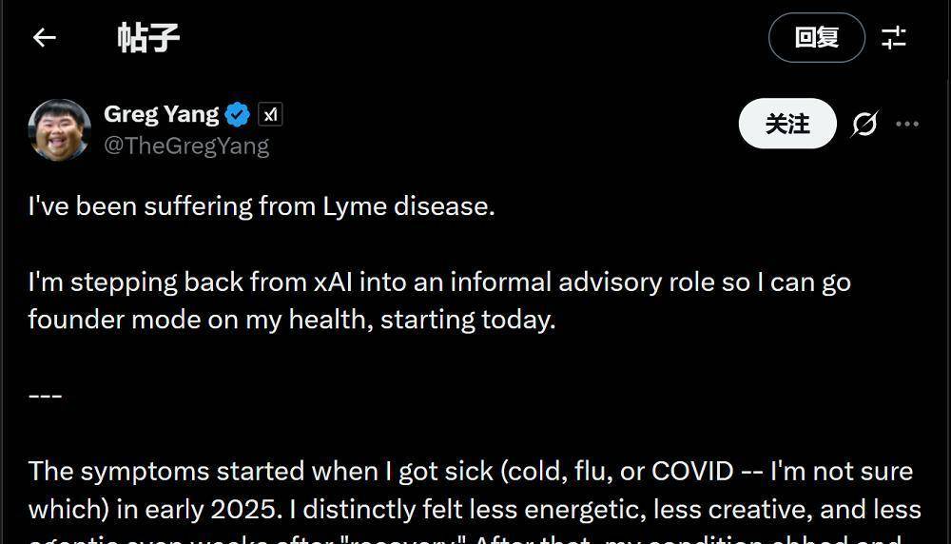Click the Grok explain-post icon
Viewport: 951px width, 544px height.
(864, 124)
